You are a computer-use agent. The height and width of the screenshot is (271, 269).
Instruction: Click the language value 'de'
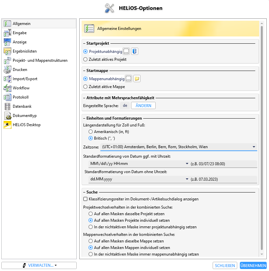pos(125,105)
